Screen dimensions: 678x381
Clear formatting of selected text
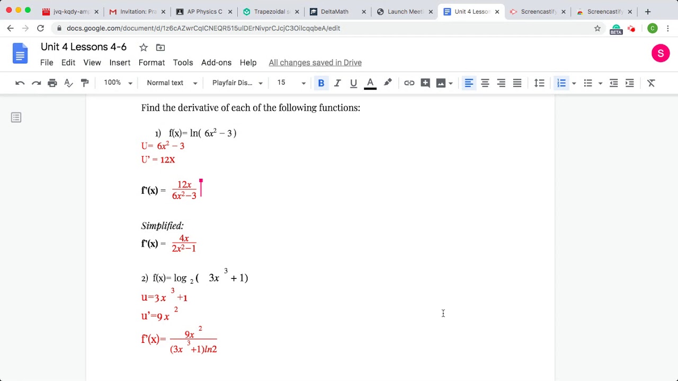(x=652, y=83)
